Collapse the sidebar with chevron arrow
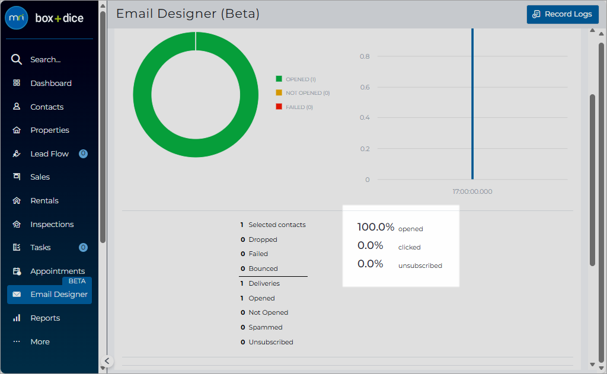This screenshot has height=374, width=607. 107,361
